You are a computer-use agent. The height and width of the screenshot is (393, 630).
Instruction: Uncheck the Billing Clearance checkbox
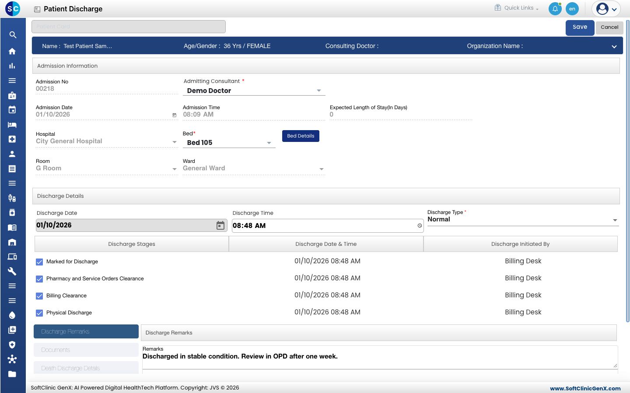click(39, 296)
